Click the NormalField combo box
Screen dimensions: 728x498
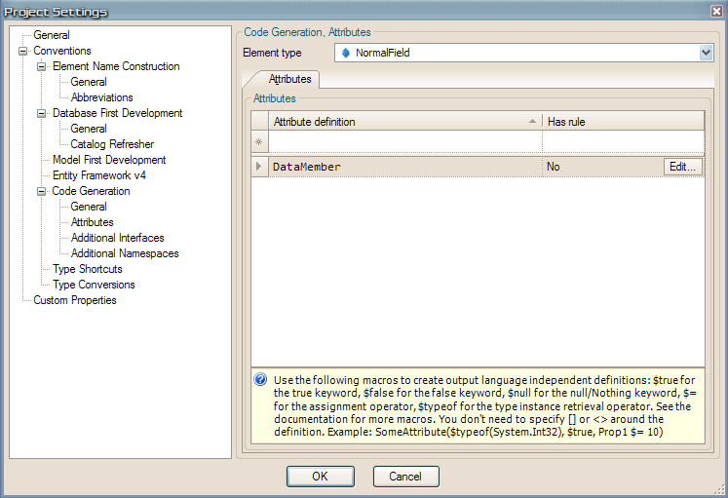[x=523, y=53]
